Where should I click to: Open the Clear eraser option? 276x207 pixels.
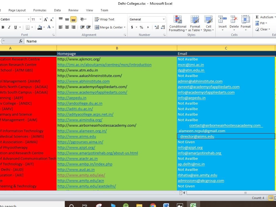pyautogui.click(x=262, y=29)
